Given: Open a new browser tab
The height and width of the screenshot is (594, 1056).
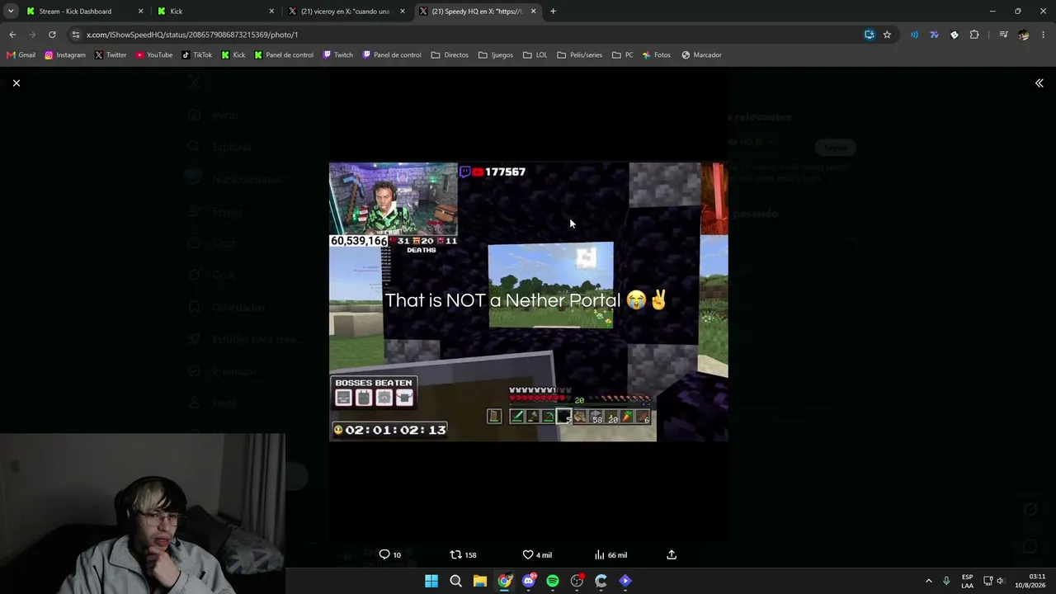Looking at the screenshot, I should (553, 12).
